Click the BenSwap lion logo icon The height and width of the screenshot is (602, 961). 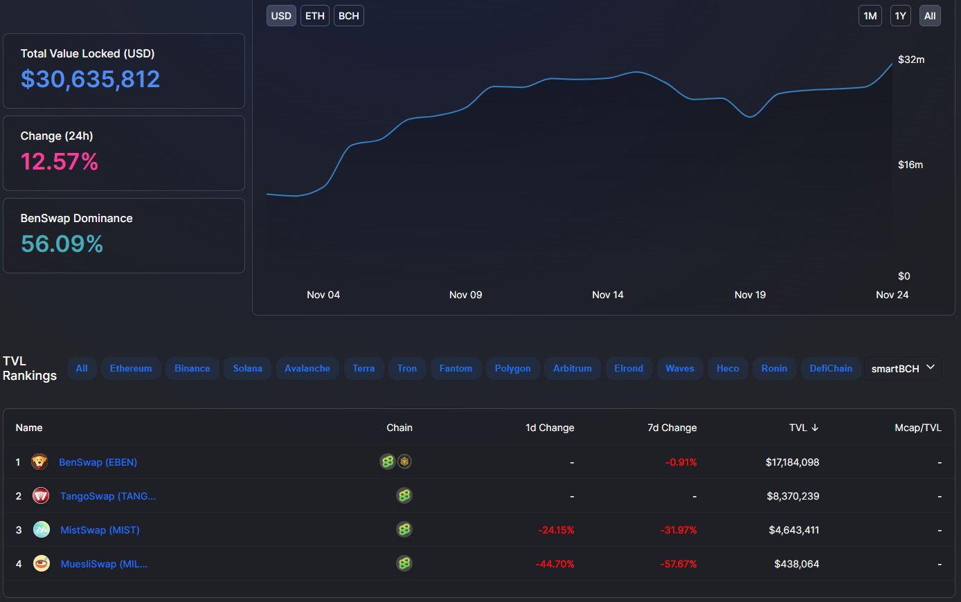[x=39, y=462]
